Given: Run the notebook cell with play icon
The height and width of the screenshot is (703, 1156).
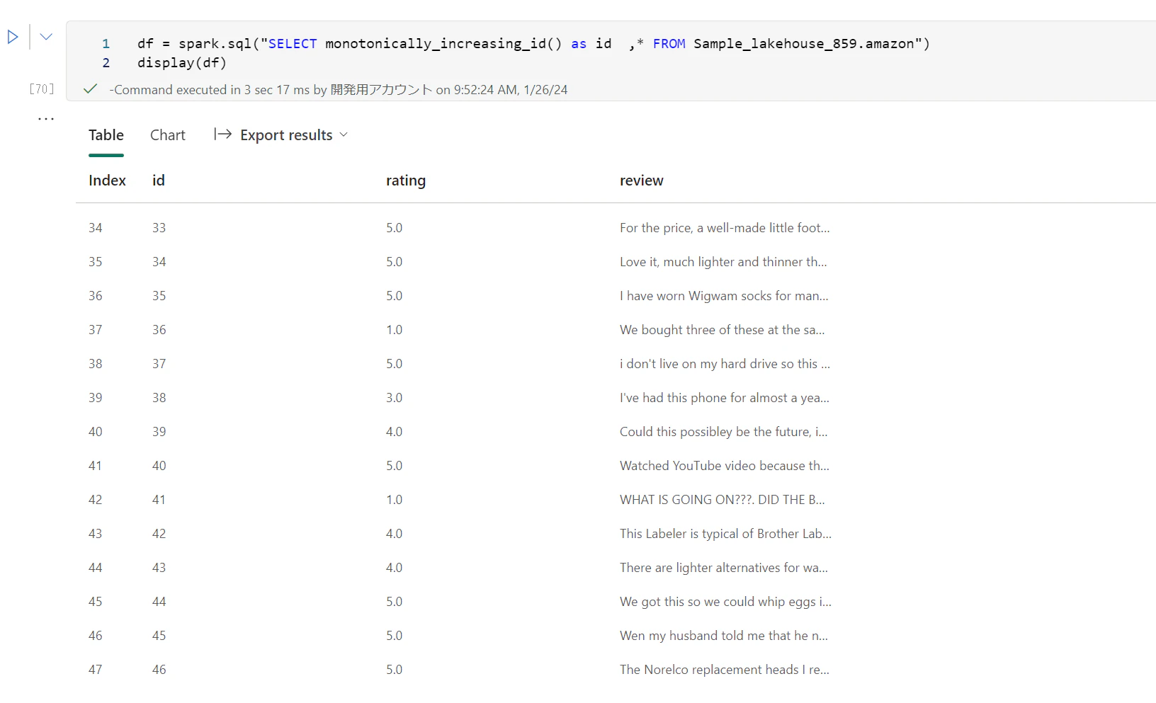Looking at the screenshot, I should [13, 37].
